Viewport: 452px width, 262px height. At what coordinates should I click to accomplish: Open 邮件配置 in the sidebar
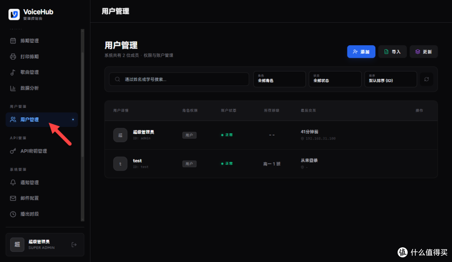pos(42,198)
